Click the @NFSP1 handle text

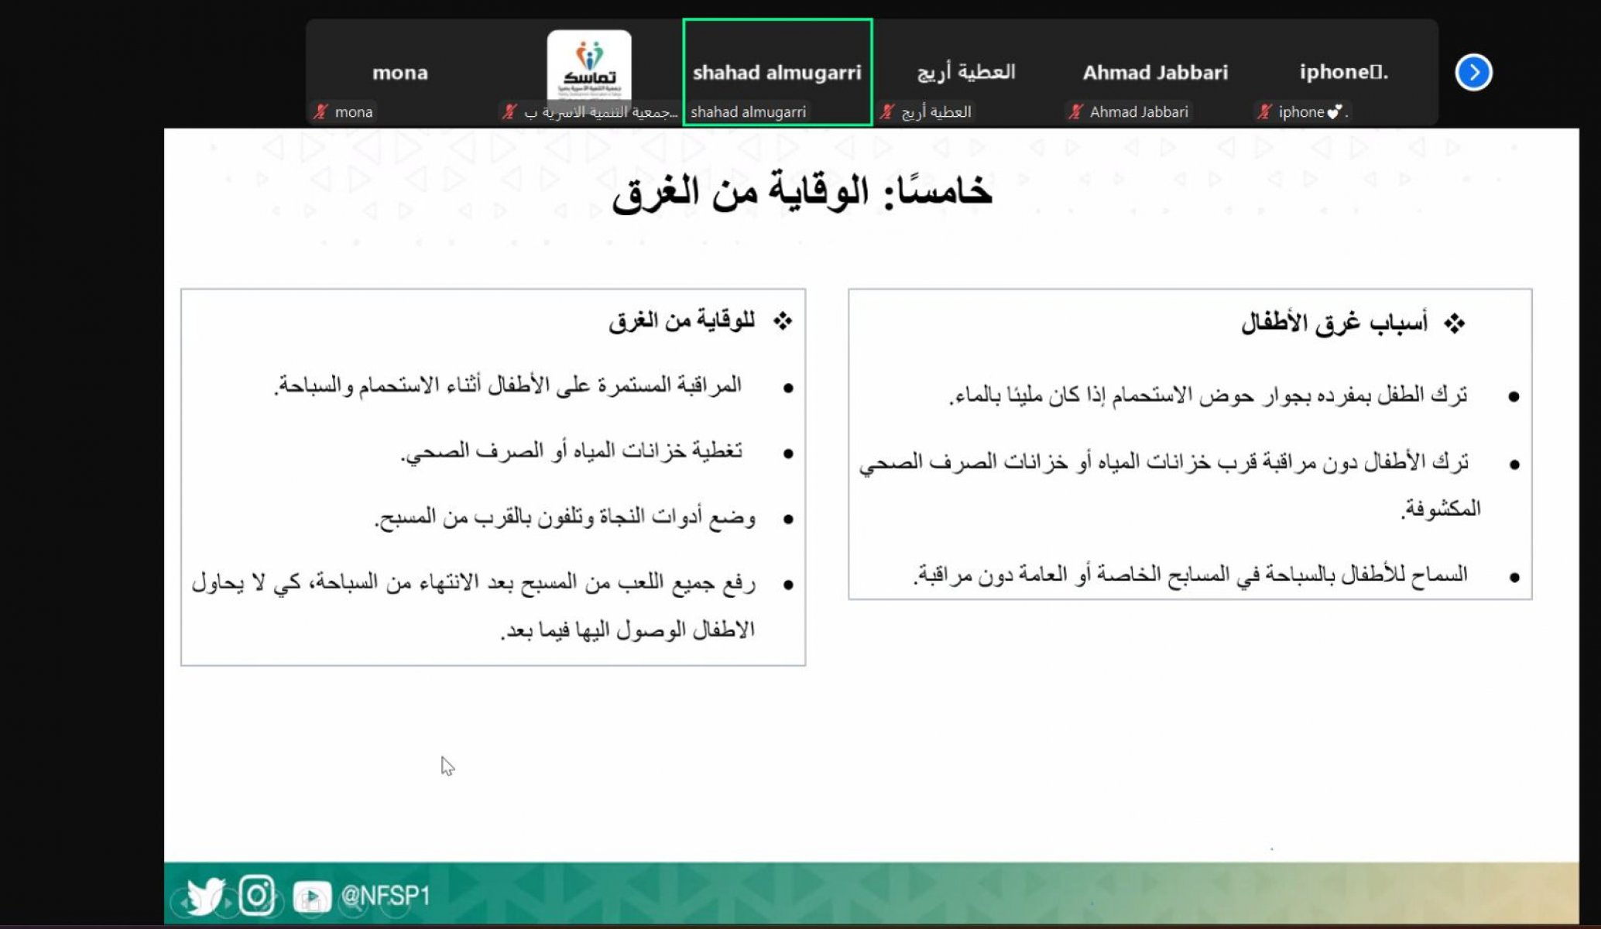tap(385, 896)
